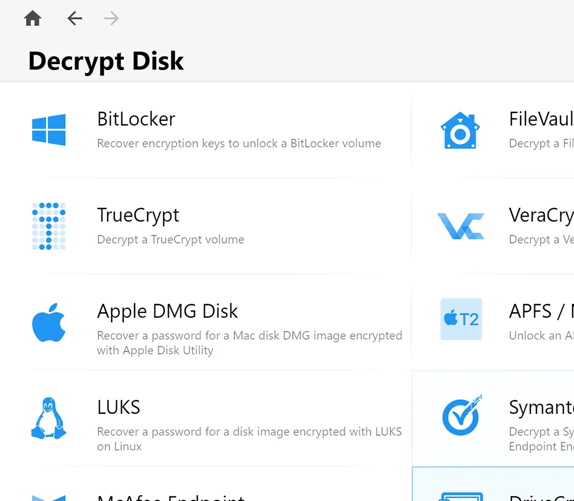Click the APFS T2 chip icon
The height and width of the screenshot is (501, 574).
coord(461,319)
